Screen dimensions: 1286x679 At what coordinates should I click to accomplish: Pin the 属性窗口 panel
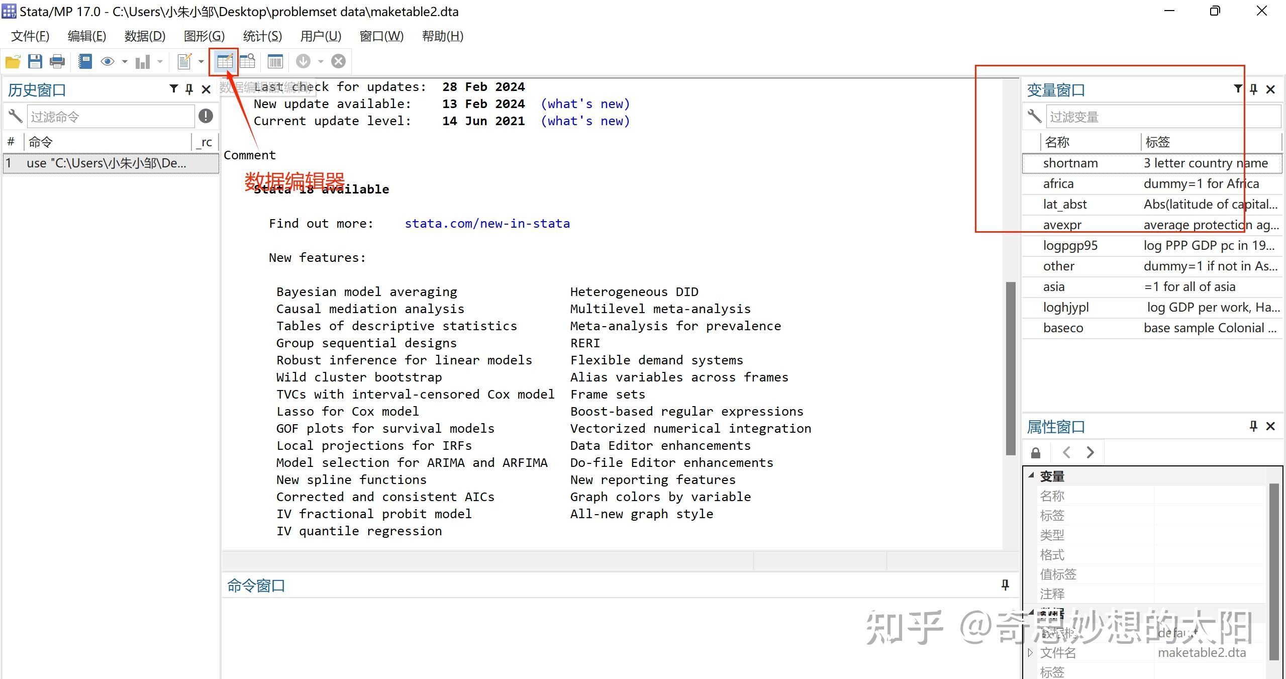(1253, 426)
